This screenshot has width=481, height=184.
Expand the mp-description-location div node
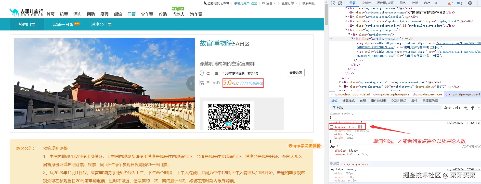coord(346,17)
